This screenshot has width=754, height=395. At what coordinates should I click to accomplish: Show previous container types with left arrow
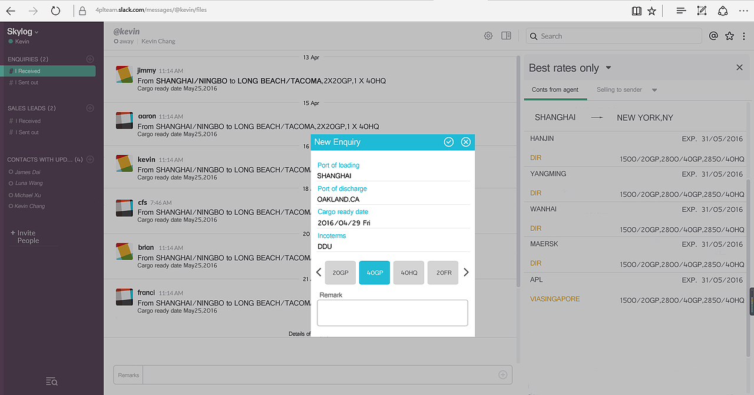[319, 272]
